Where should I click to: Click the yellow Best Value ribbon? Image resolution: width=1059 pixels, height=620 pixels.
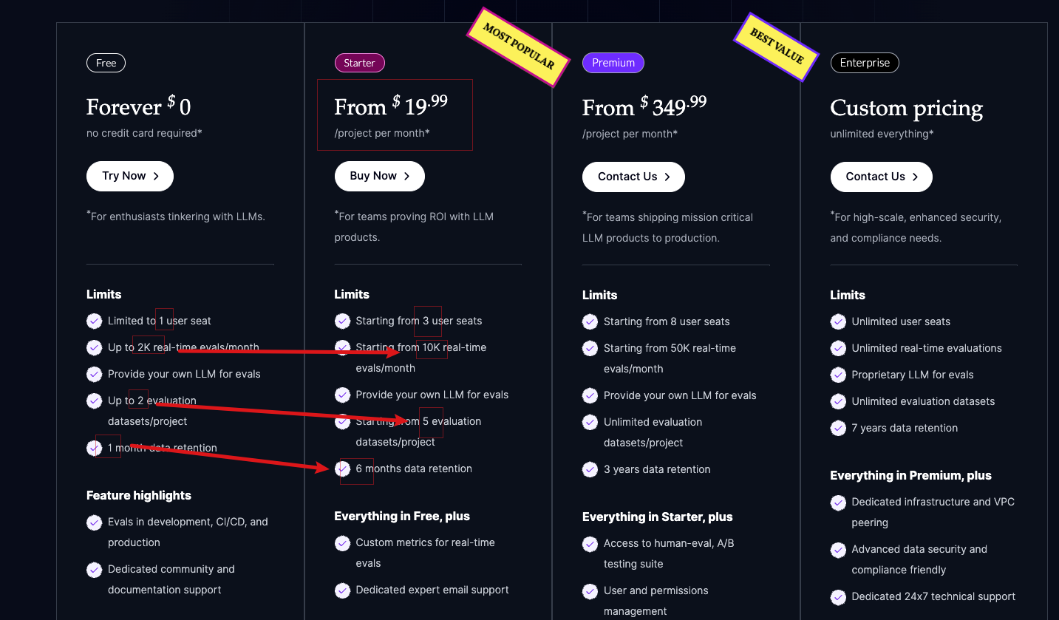tap(777, 47)
